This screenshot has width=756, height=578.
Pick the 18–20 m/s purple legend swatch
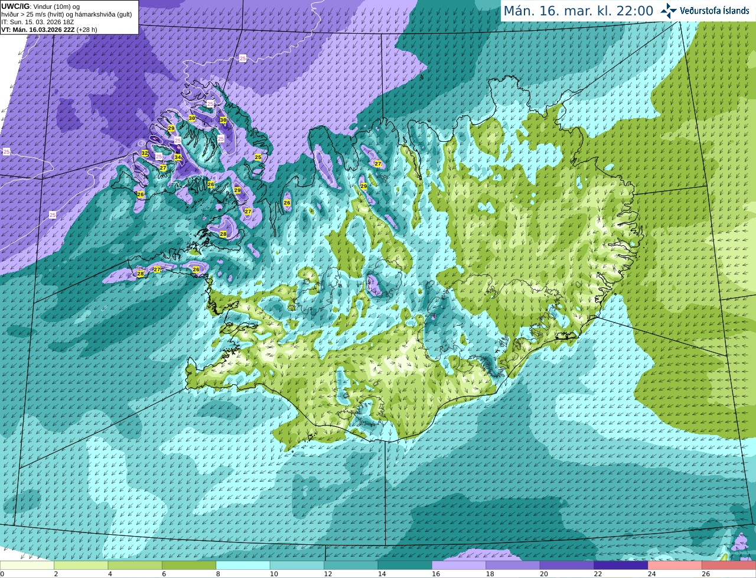point(513,565)
